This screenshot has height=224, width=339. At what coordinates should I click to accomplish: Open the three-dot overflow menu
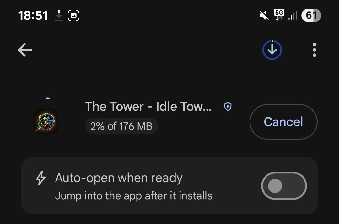[314, 50]
